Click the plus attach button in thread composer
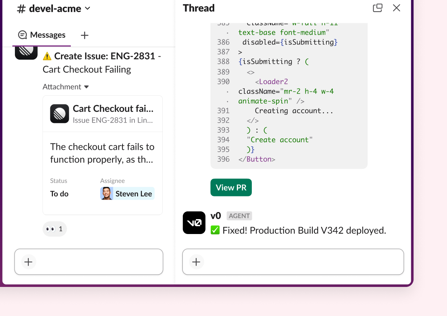447x316 pixels. coord(196,262)
